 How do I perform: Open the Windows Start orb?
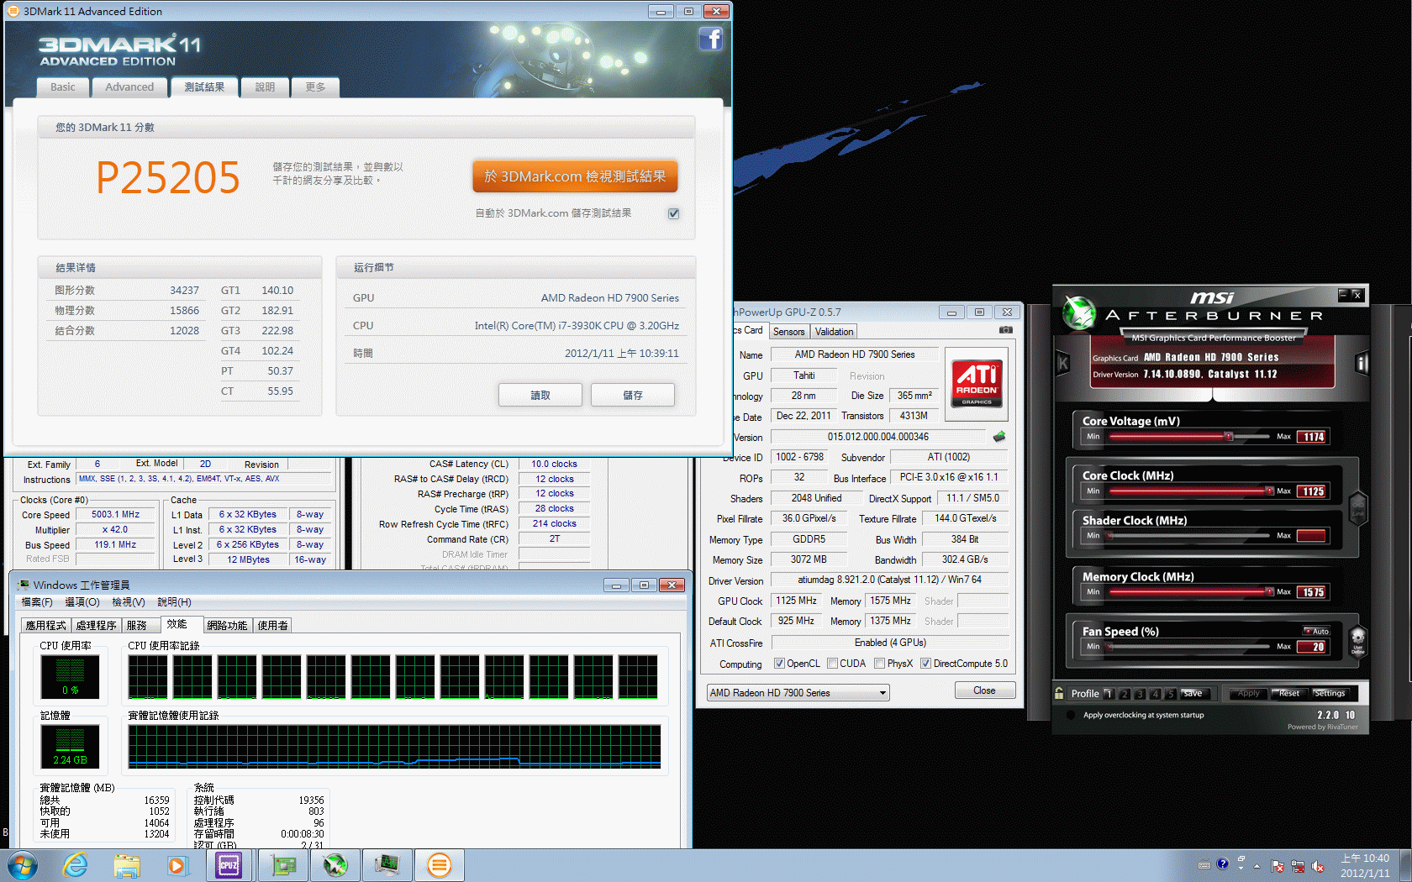(x=23, y=865)
